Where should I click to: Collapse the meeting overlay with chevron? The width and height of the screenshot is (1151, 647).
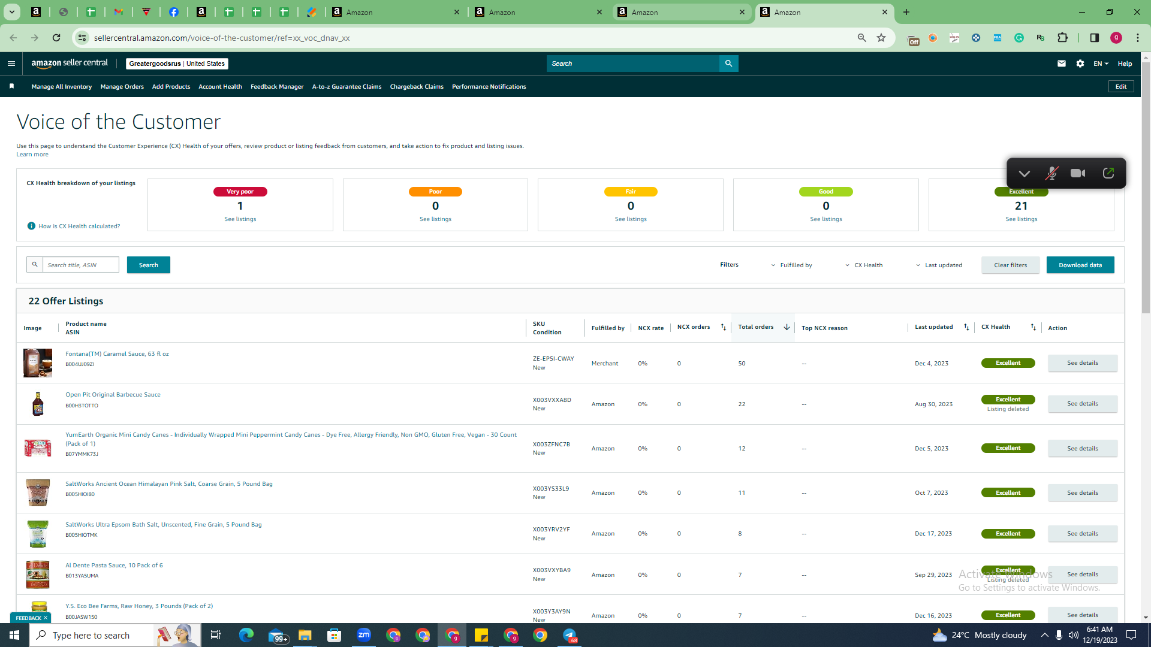coord(1024,174)
